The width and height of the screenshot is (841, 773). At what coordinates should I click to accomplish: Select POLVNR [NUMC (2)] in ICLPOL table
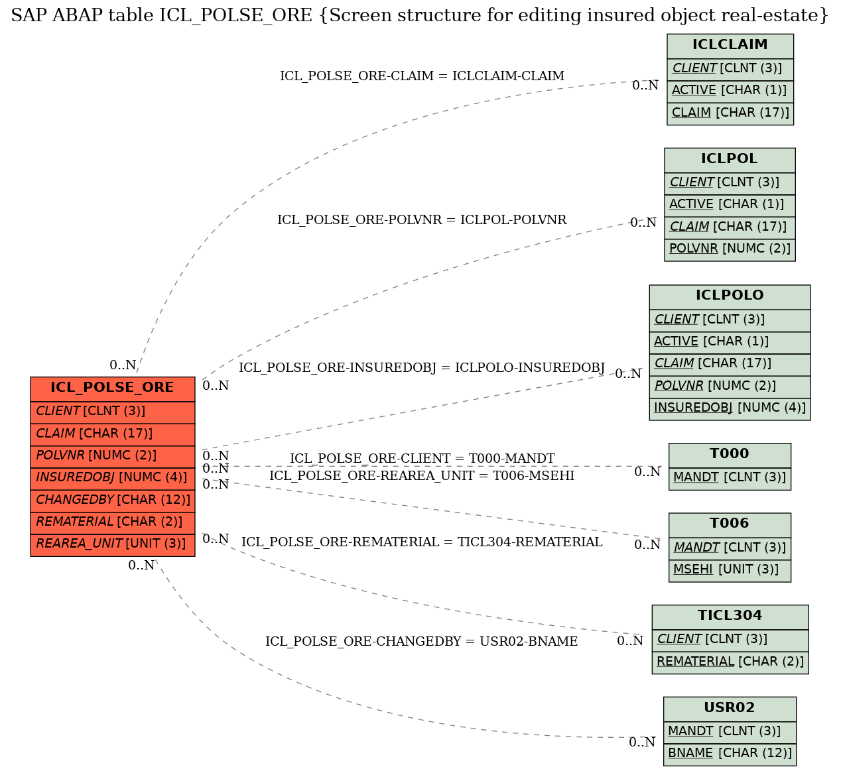[730, 249]
